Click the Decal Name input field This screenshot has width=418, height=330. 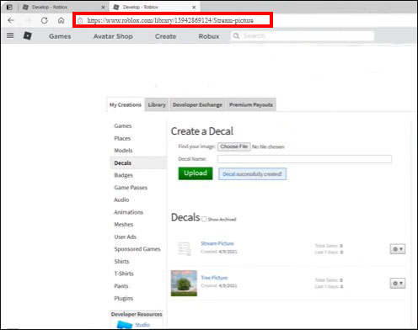pos(304,159)
